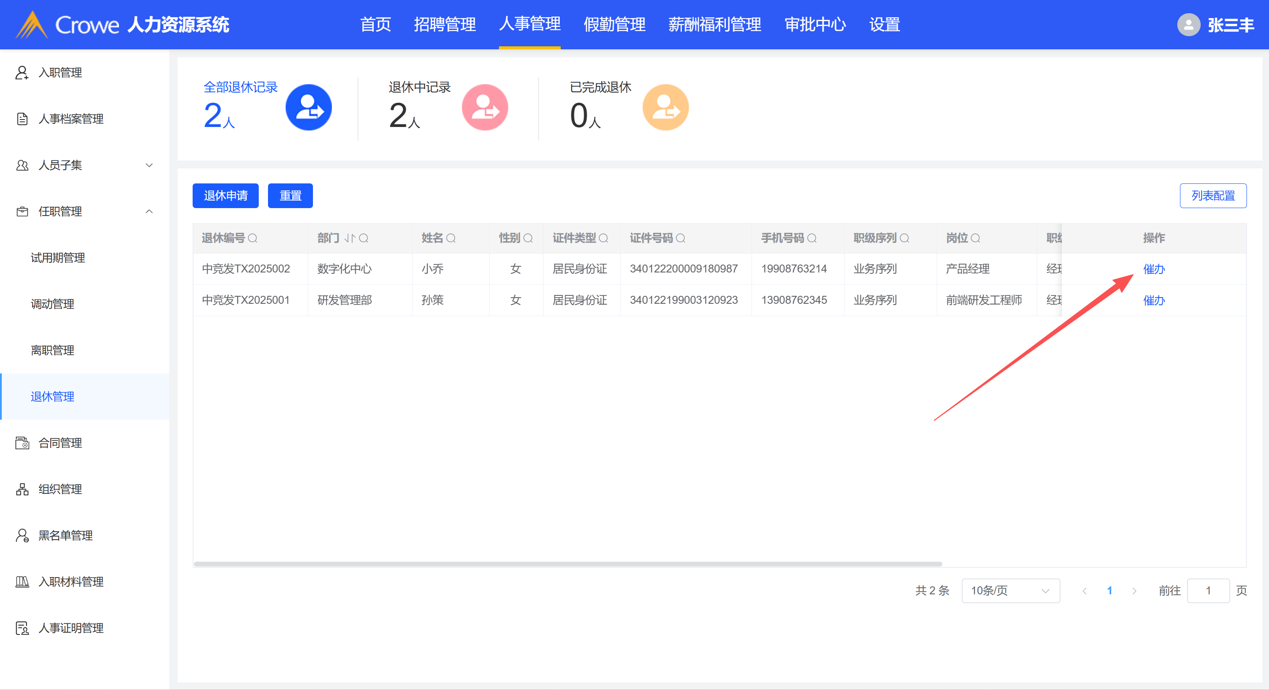The height and width of the screenshot is (690, 1269).
Task: Select 离职管理 in the sidebar
Action: [52, 351]
